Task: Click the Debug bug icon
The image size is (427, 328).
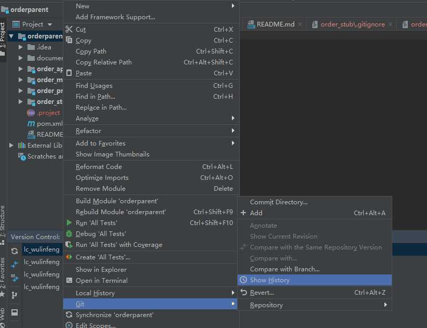Action: (x=69, y=233)
